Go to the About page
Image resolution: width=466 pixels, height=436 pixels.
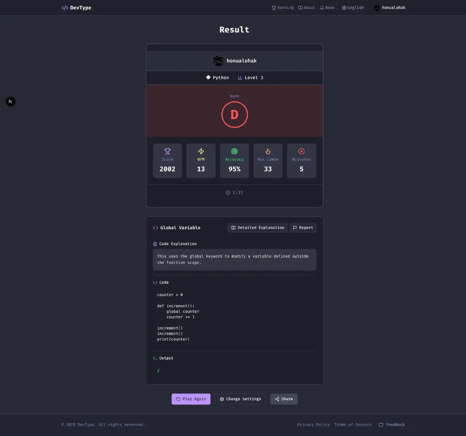[306, 8]
